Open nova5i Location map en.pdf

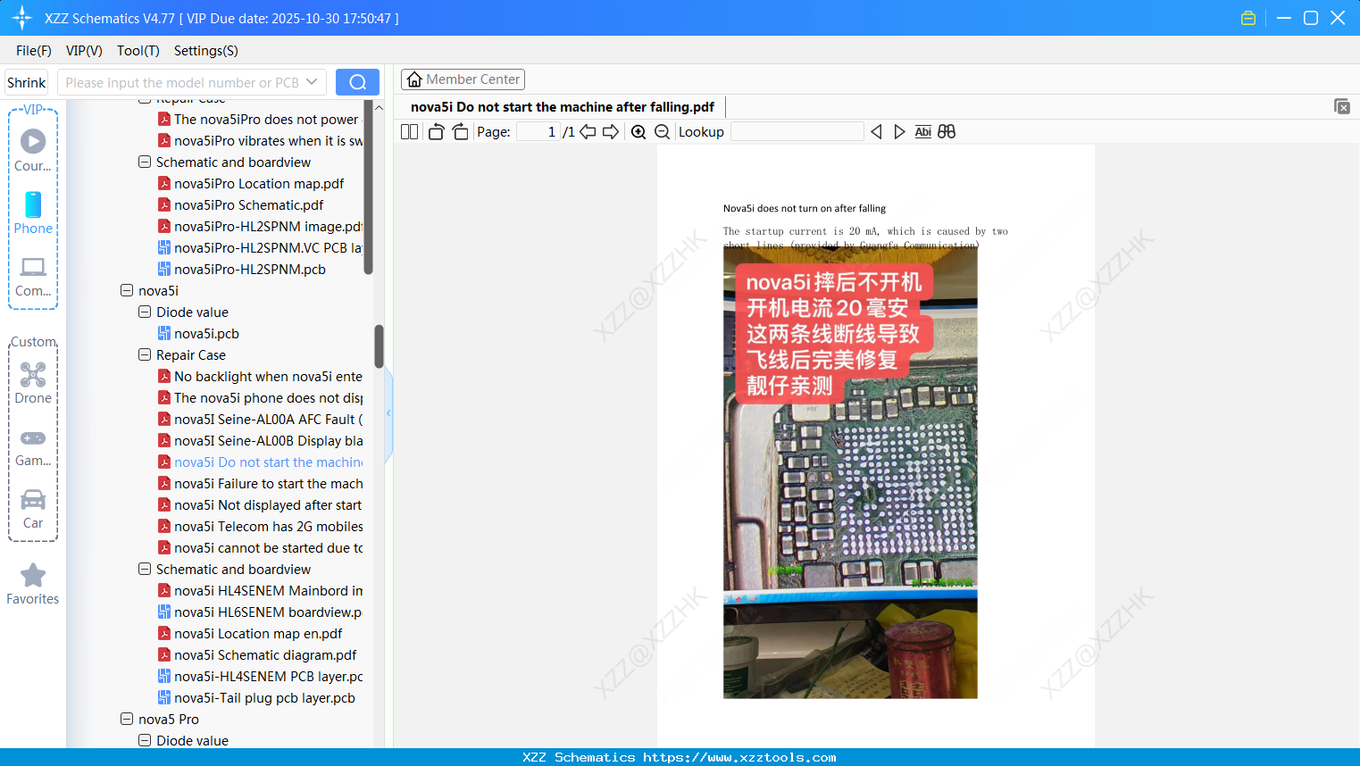click(258, 633)
